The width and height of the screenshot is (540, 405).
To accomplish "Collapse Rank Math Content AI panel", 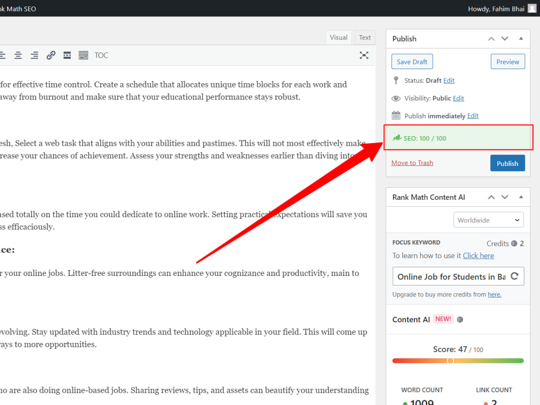I will coord(521,197).
